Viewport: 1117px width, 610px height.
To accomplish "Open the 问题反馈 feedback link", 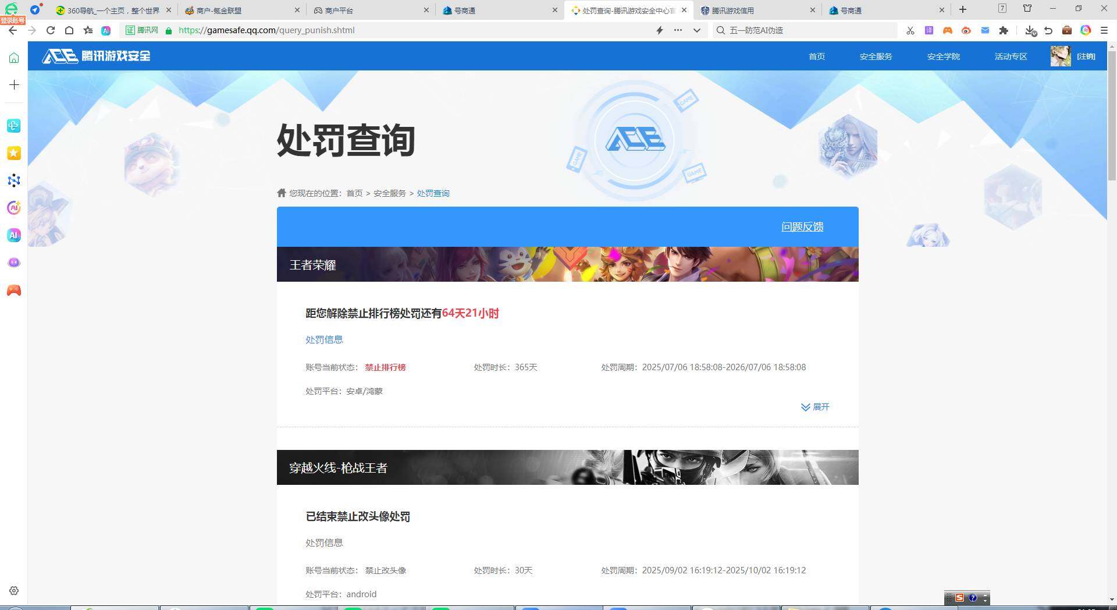I will coord(802,227).
